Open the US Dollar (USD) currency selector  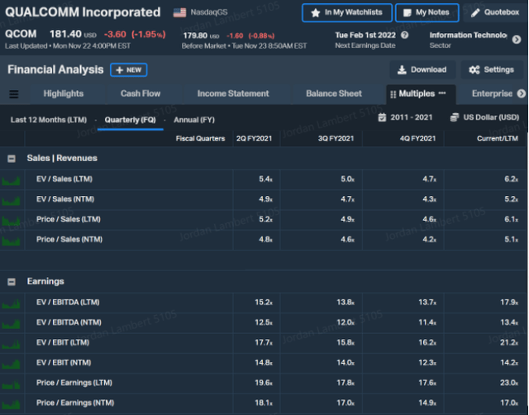(x=485, y=117)
